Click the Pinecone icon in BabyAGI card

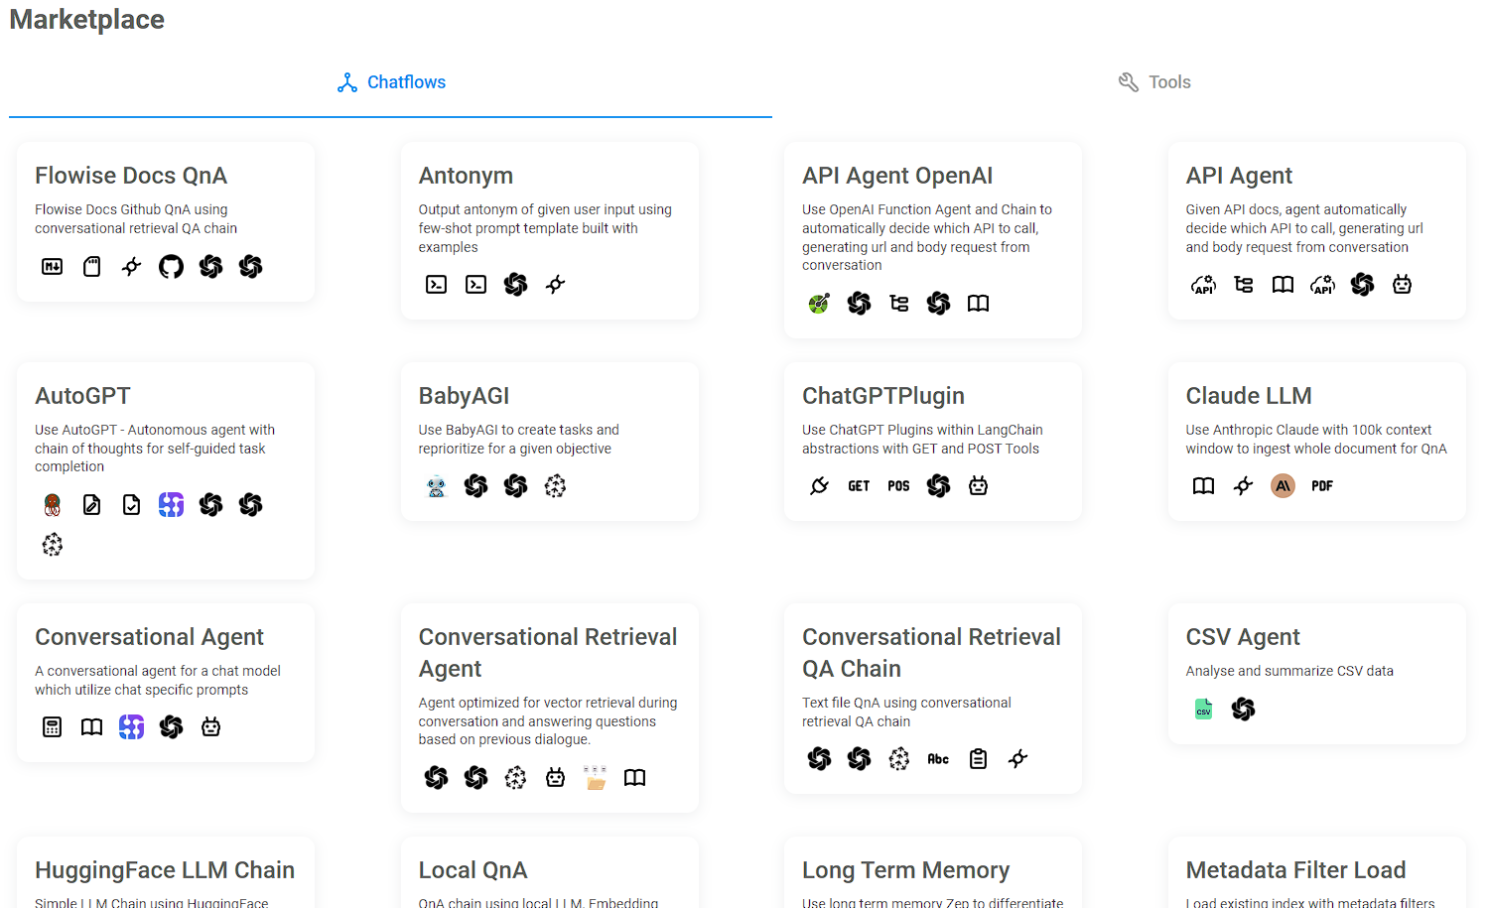tap(556, 486)
